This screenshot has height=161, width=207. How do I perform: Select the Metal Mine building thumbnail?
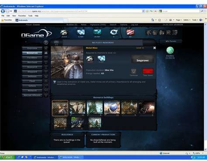pos(60,108)
